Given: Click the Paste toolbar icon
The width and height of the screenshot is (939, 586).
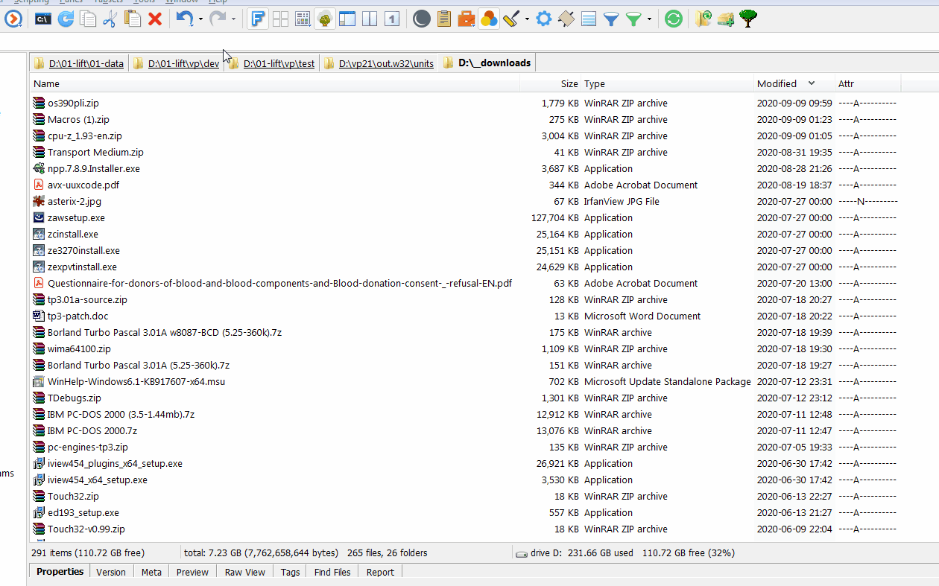Looking at the screenshot, I should (132, 18).
